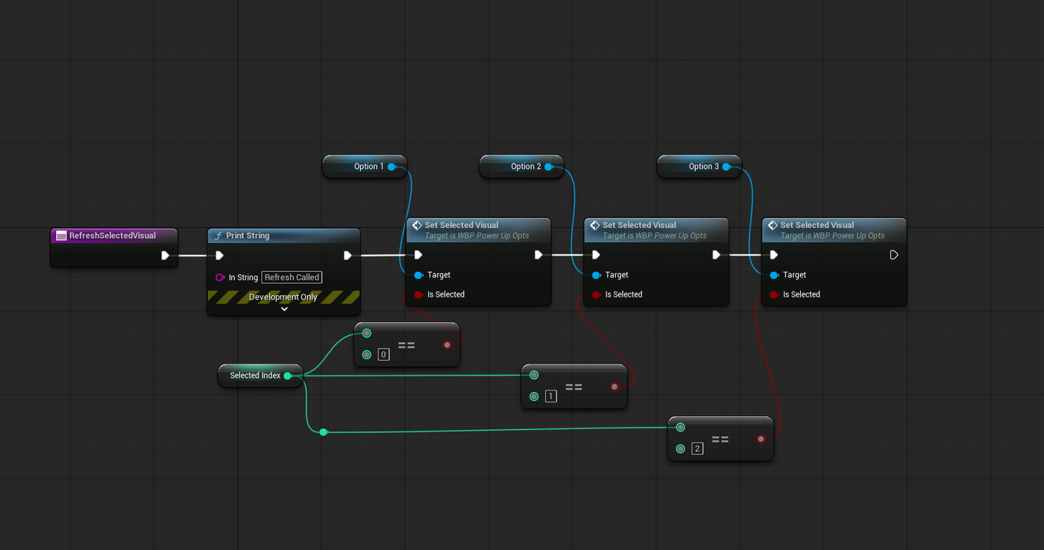Click the RefreshSelectedVisual node's output exec pin
Image resolution: width=1044 pixels, height=550 pixels.
tap(166, 255)
